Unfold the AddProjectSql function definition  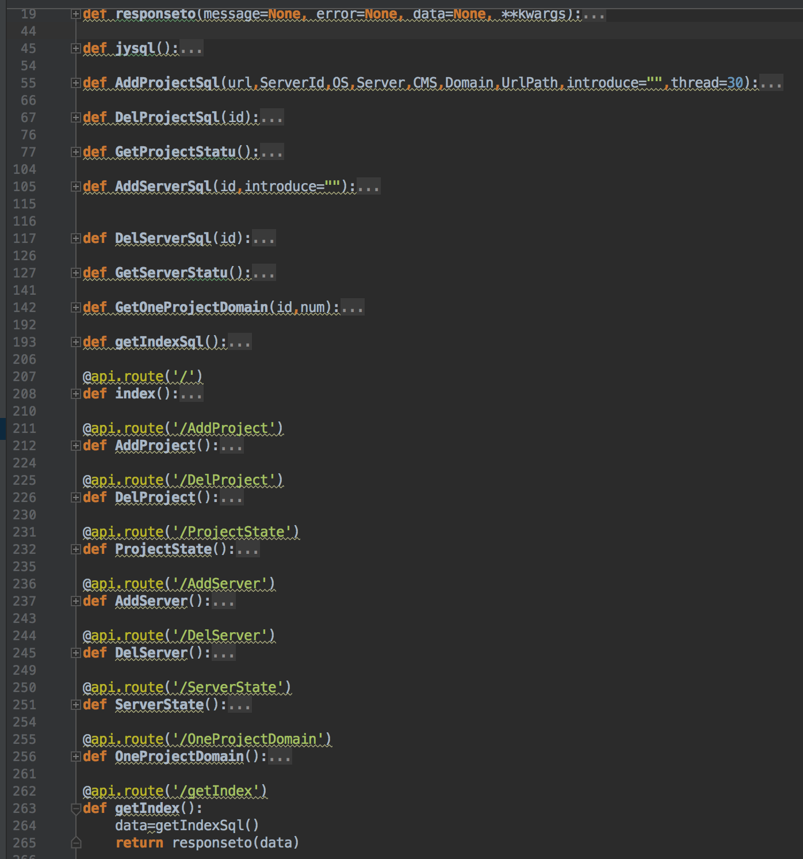[x=75, y=83]
